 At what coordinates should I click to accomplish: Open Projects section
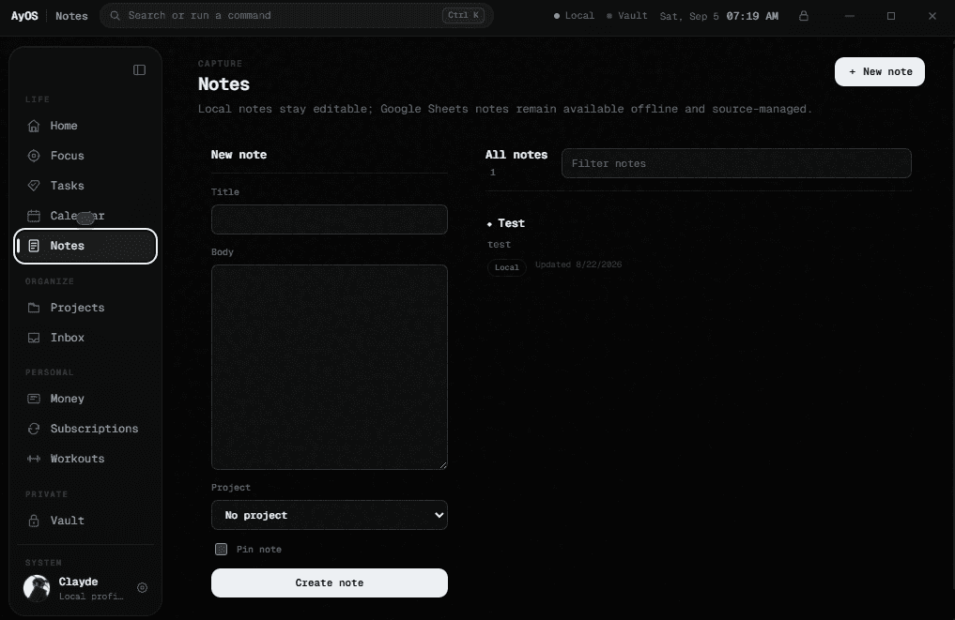tap(85, 308)
